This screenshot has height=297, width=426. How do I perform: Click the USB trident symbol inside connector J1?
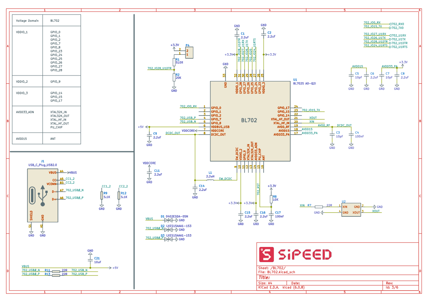pyautogui.click(x=42, y=196)
